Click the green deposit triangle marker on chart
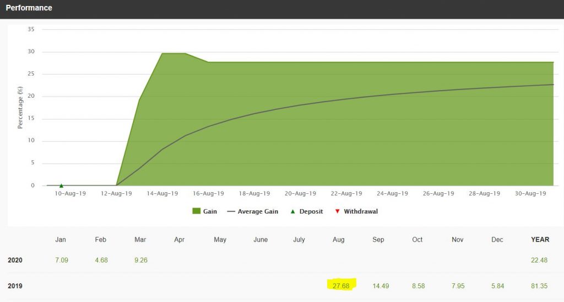564x302 pixels. [61, 186]
